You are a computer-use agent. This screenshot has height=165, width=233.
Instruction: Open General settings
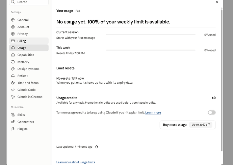click(x=29, y=20)
